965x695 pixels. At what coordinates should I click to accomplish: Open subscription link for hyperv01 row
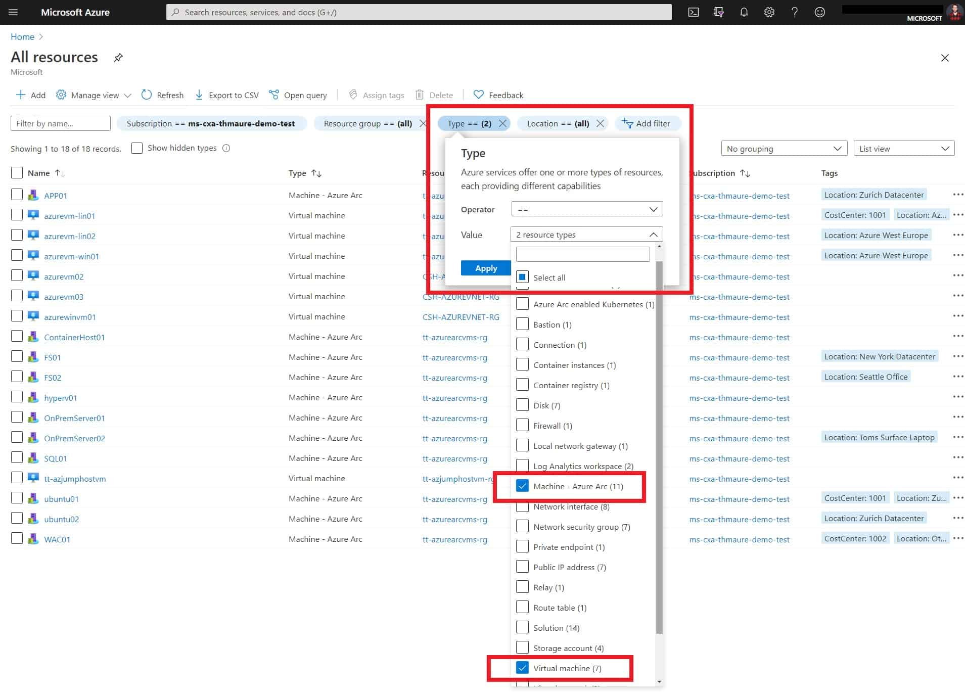click(x=739, y=398)
